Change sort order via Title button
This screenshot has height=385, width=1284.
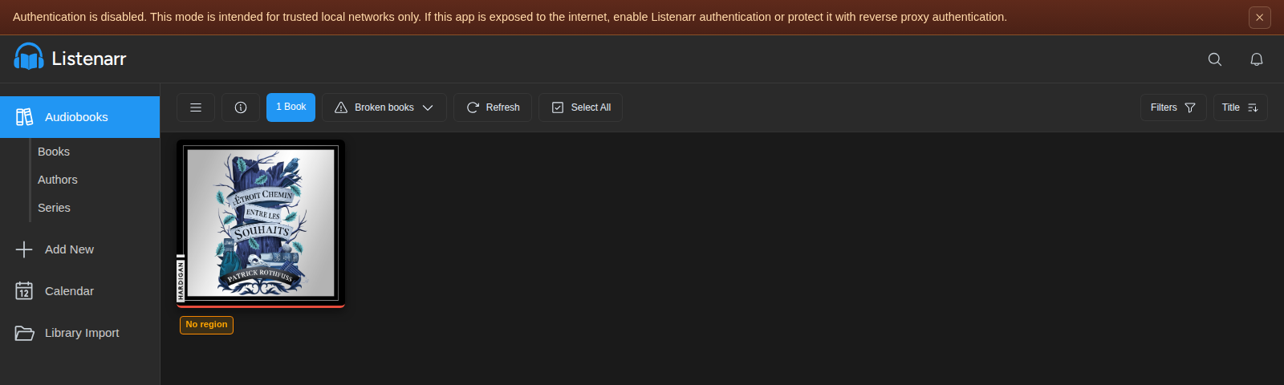[1241, 107]
